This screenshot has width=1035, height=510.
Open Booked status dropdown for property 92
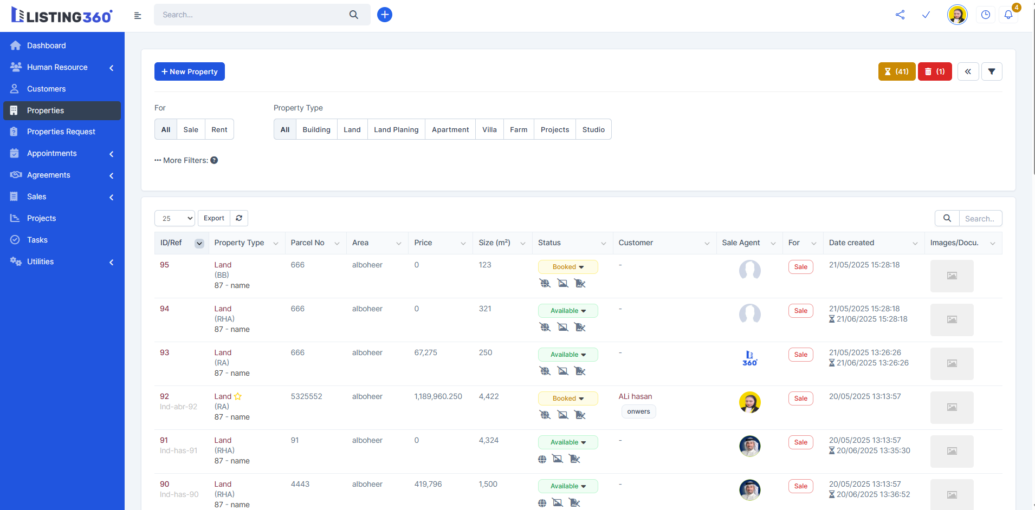click(x=568, y=398)
